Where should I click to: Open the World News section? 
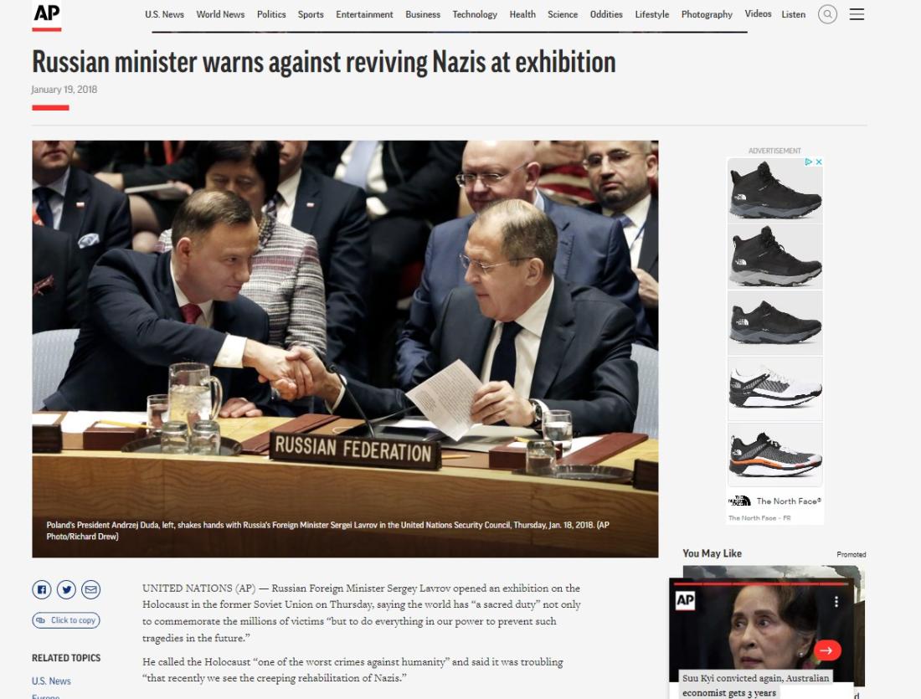click(x=220, y=14)
